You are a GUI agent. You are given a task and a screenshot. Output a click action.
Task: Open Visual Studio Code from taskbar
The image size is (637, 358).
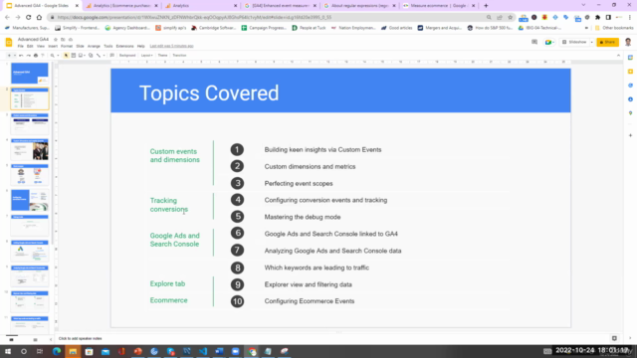(x=203, y=351)
